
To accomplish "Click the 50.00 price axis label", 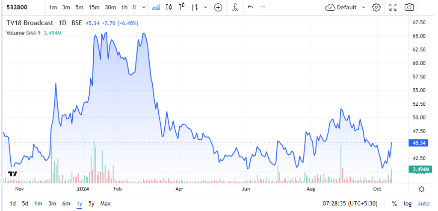I will pyautogui.click(x=419, y=118).
